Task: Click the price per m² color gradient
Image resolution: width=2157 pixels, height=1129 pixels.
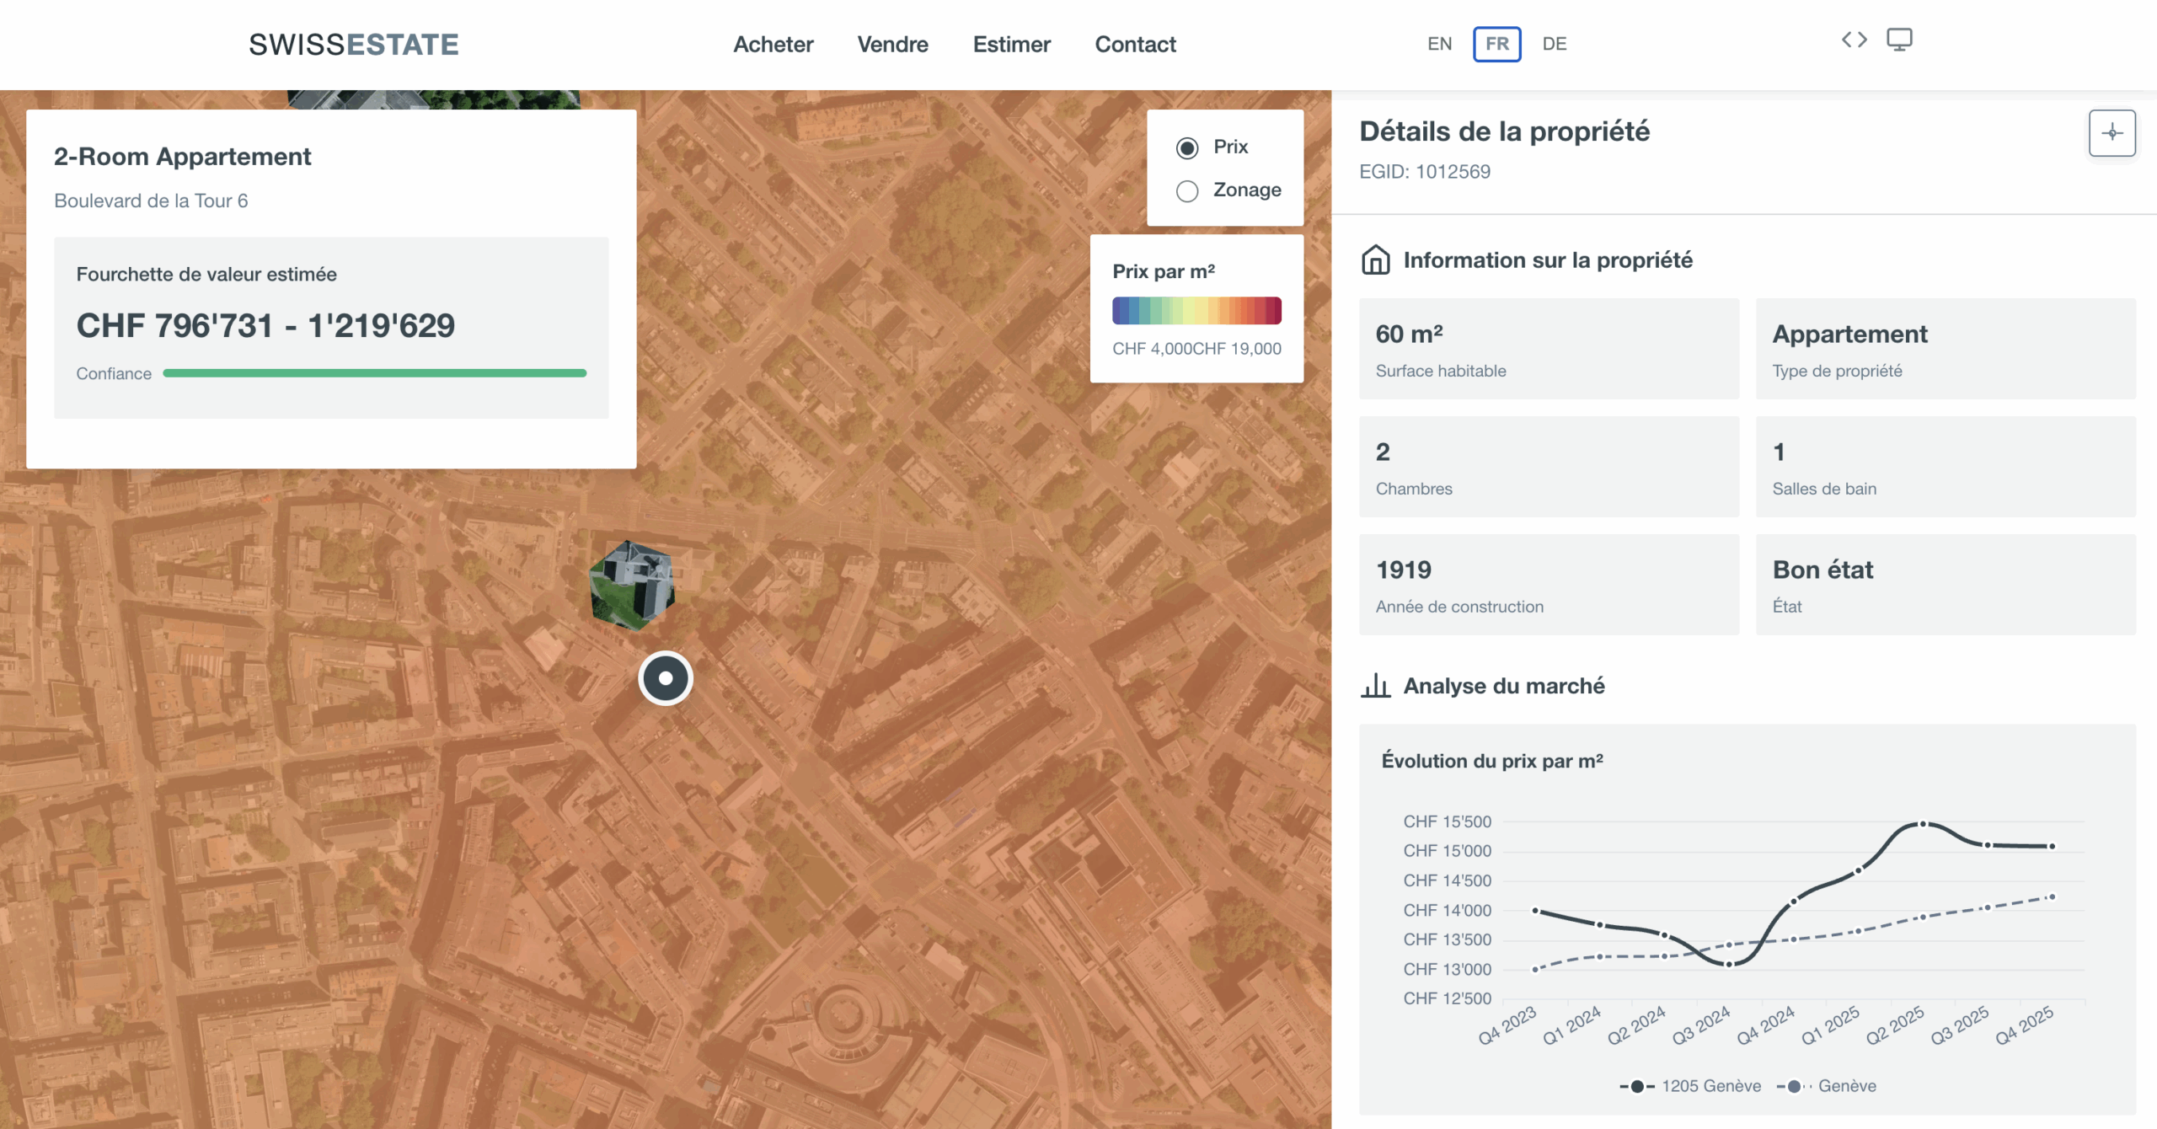Action: click(1196, 311)
